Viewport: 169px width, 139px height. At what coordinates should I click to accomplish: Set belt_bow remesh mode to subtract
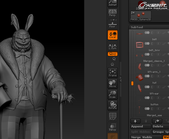point(152,43)
